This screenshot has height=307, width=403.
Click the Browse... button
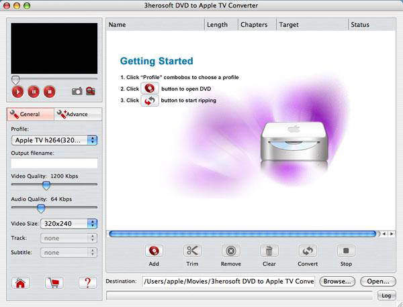point(337,282)
